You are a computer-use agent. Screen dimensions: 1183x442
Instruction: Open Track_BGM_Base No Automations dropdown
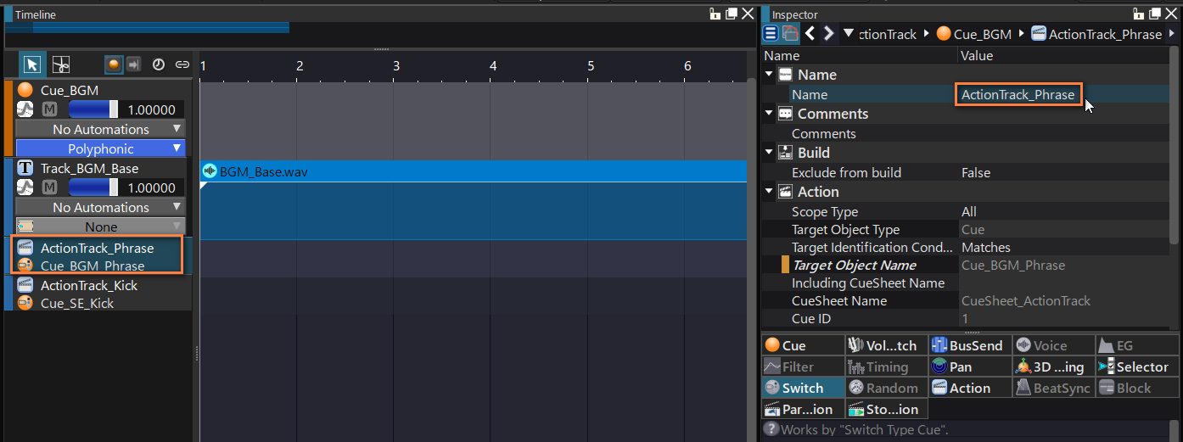tap(100, 207)
